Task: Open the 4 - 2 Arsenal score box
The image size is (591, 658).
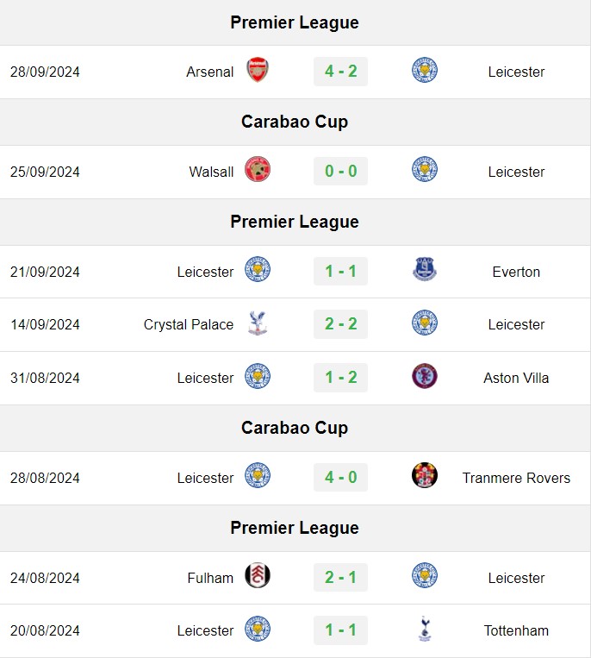Action: [x=341, y=72]
